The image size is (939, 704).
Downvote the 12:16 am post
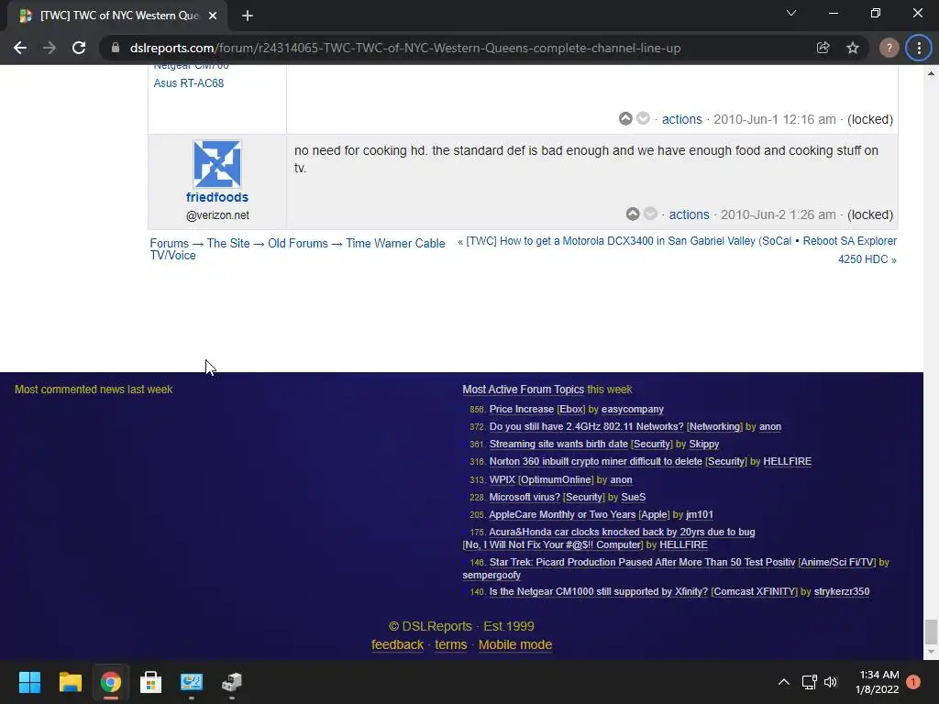tap(643, 118)
